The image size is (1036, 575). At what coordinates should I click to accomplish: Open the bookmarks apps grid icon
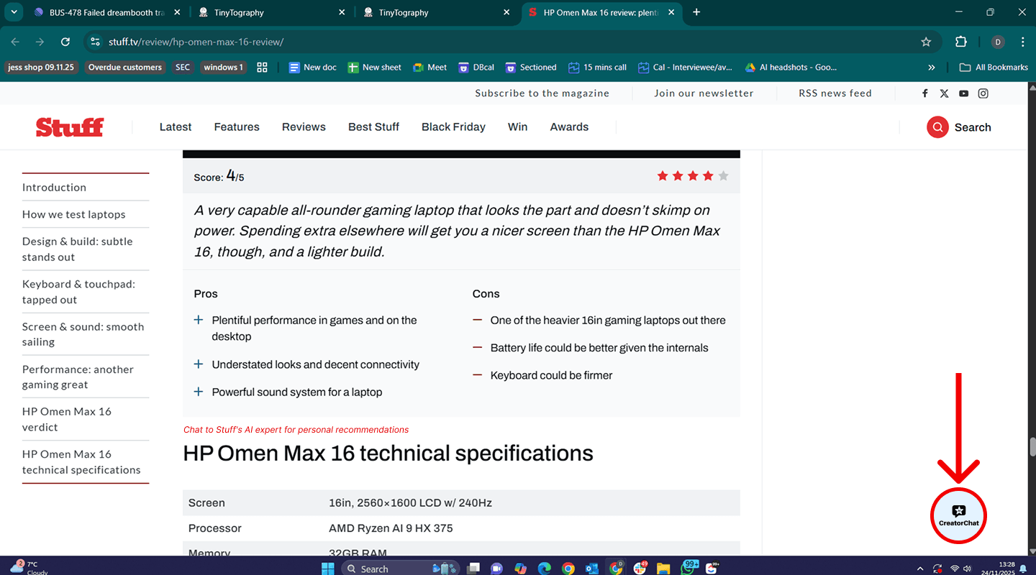[x=262, y=67]
